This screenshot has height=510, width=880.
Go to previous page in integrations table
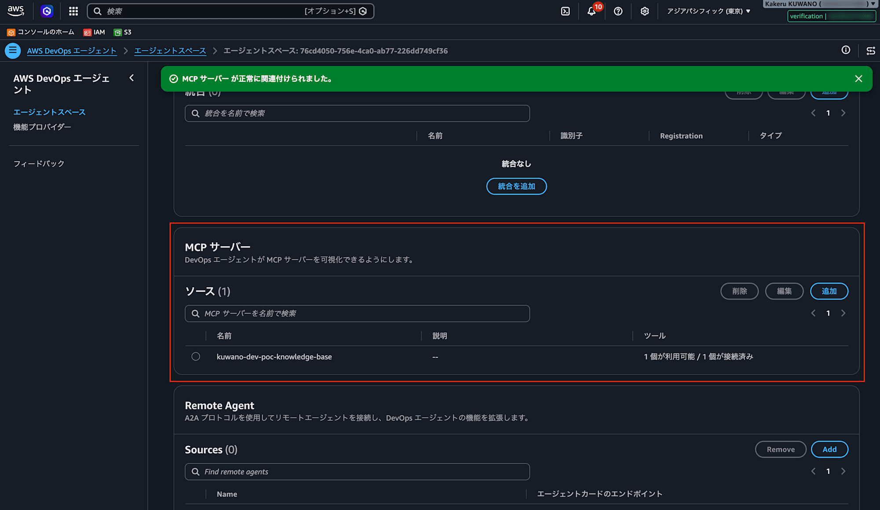click(813, 113)
